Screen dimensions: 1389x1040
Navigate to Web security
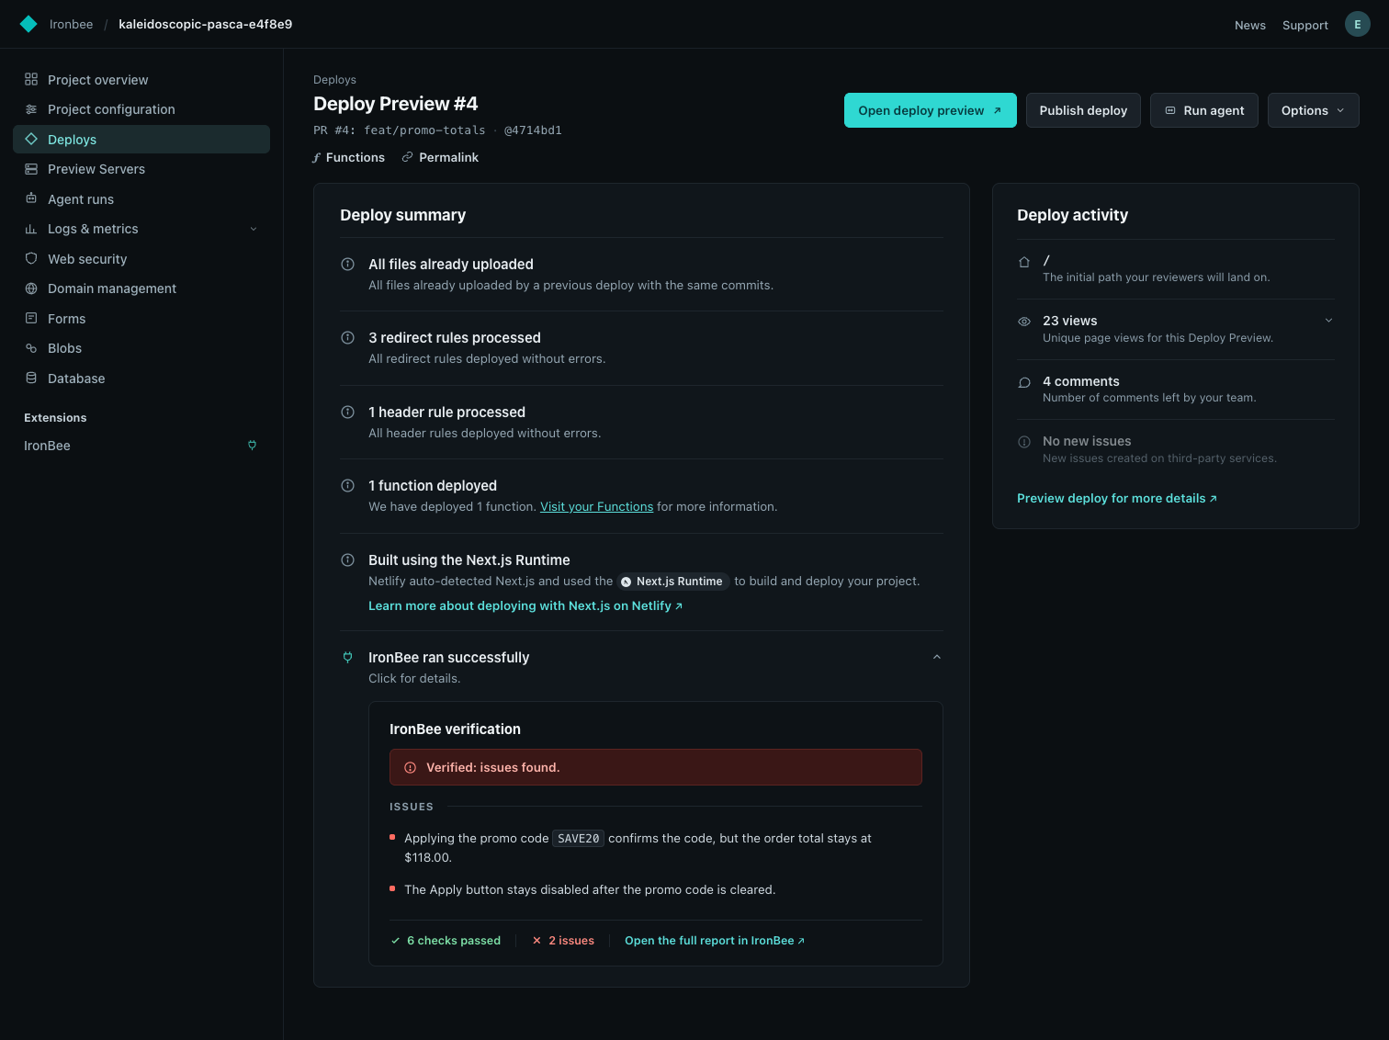click(141, 259)
